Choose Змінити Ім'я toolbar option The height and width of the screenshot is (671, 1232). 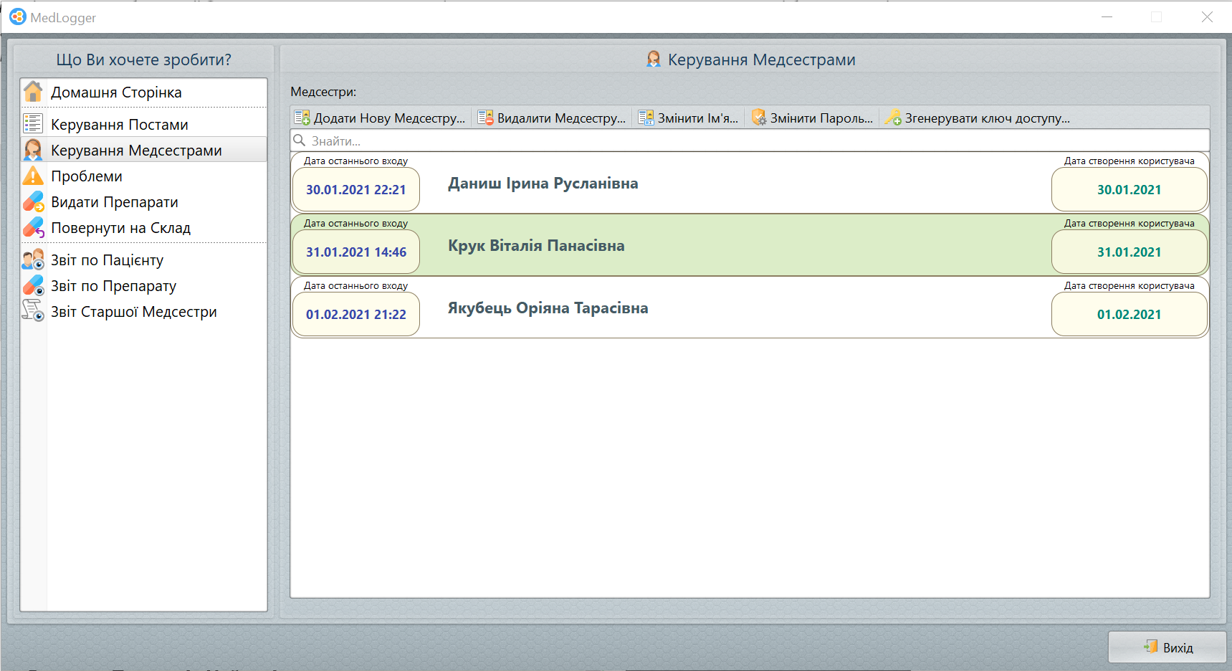[x=689, y=118]
